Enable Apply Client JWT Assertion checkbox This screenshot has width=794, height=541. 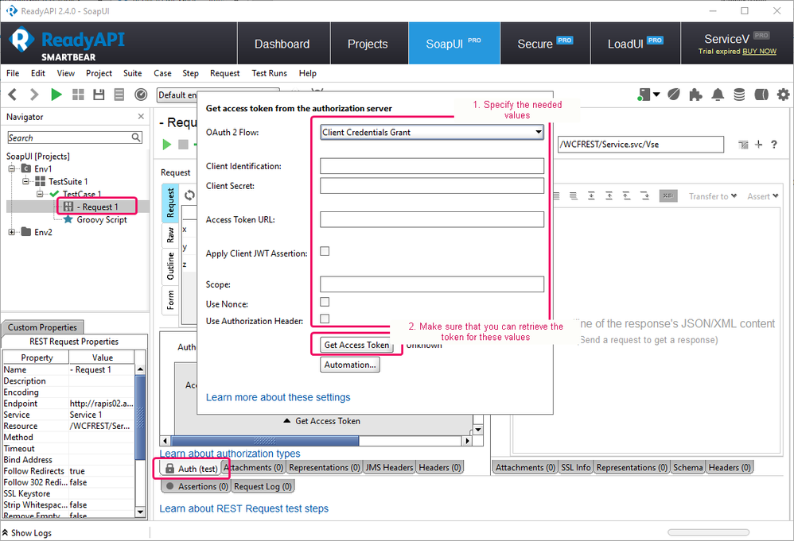[x=325, y=252]
